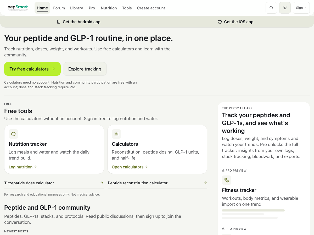Click the Fitness tracker dumbbell icon
Image resolution: width=314 pixels, height=235 pixels.
point(227,180)
